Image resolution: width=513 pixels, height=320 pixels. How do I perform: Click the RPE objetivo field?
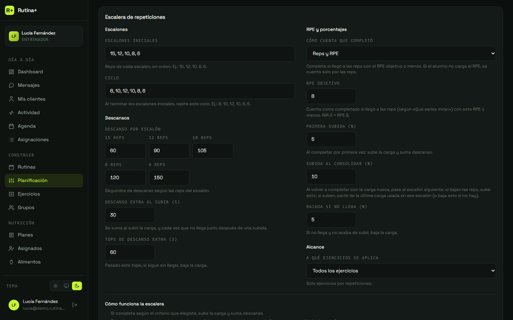[x=331, y=96]
